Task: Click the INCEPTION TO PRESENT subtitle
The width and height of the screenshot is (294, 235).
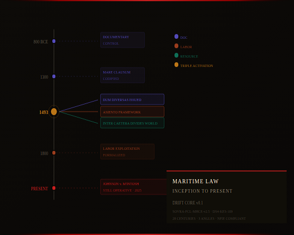Action: [202, 191]
